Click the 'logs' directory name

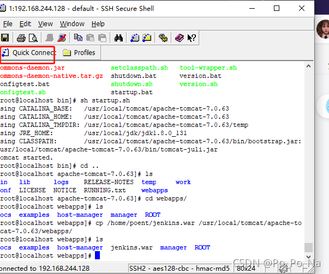(61, 182)
